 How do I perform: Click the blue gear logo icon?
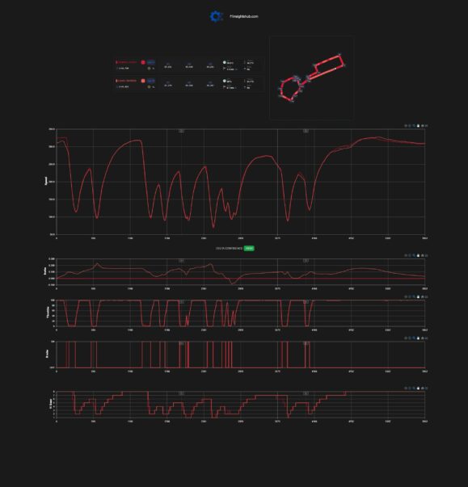tap(217, 16)
